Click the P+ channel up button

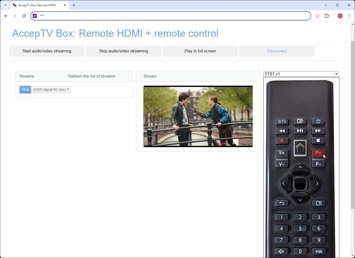coord(318,153)
